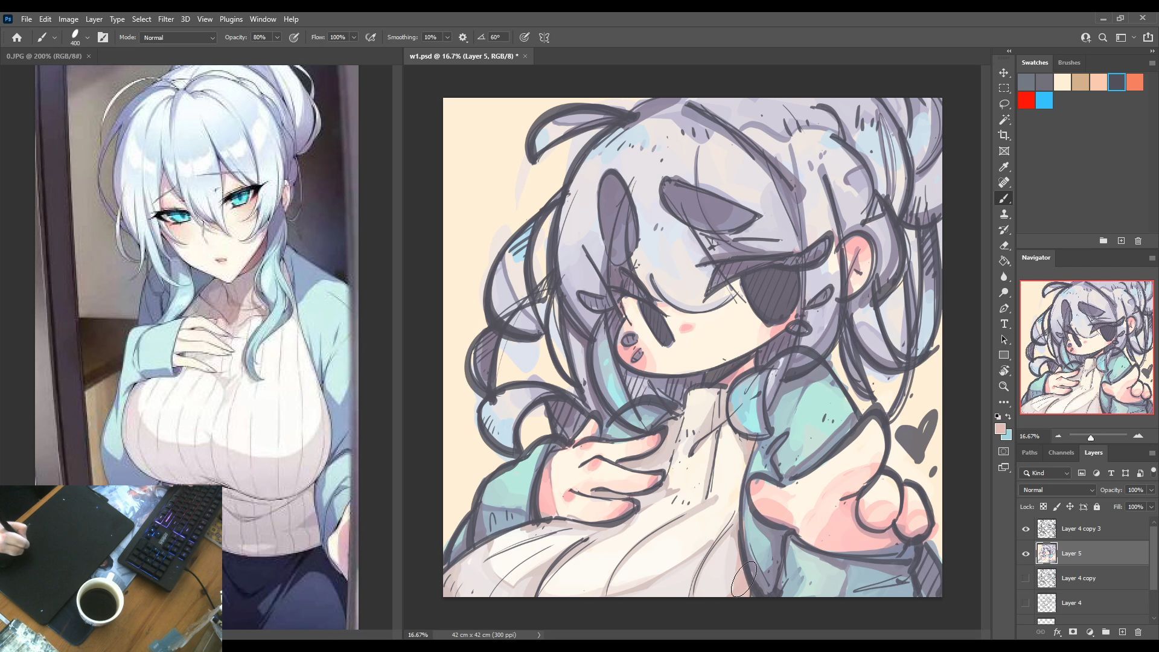
Task: Toggle pressure for size button
Action: point(525,37)
